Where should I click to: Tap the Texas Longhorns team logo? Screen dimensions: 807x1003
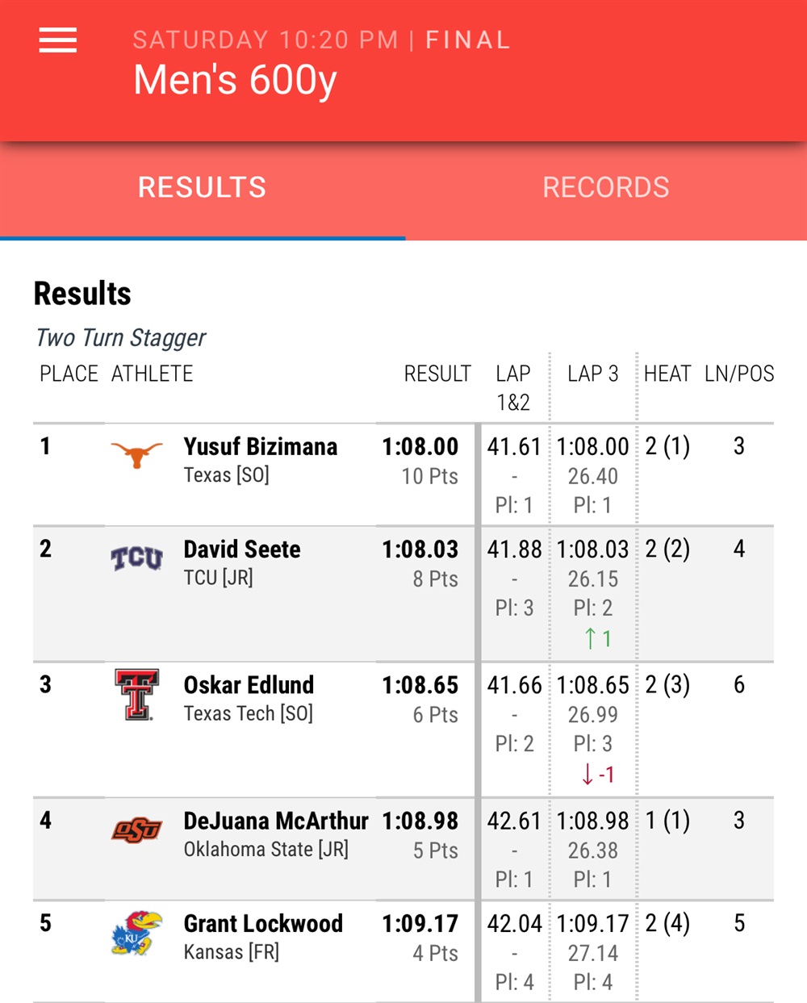pyautogui.click(x=136, y=454)
